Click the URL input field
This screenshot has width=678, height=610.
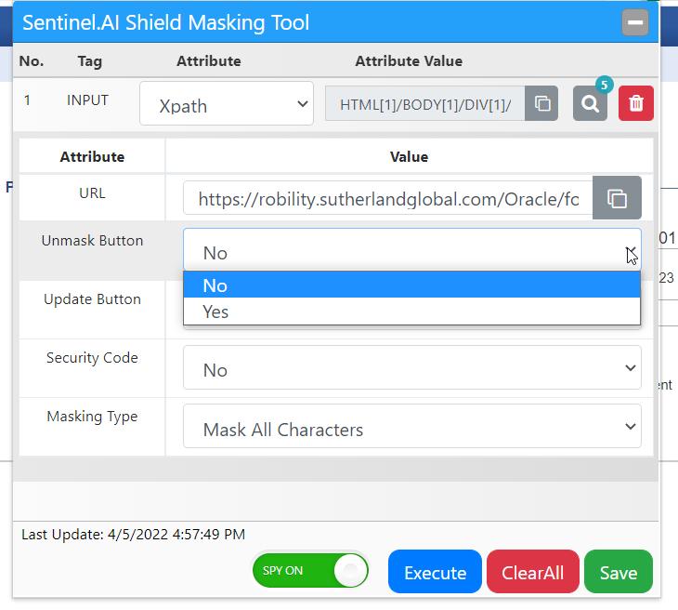(387, 198)
